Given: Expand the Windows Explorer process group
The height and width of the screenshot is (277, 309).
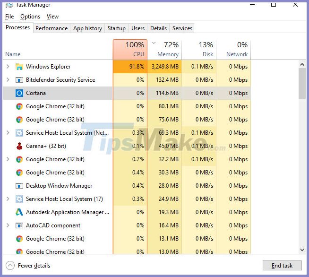Looking at the screenshot, I should click(8, 67).
